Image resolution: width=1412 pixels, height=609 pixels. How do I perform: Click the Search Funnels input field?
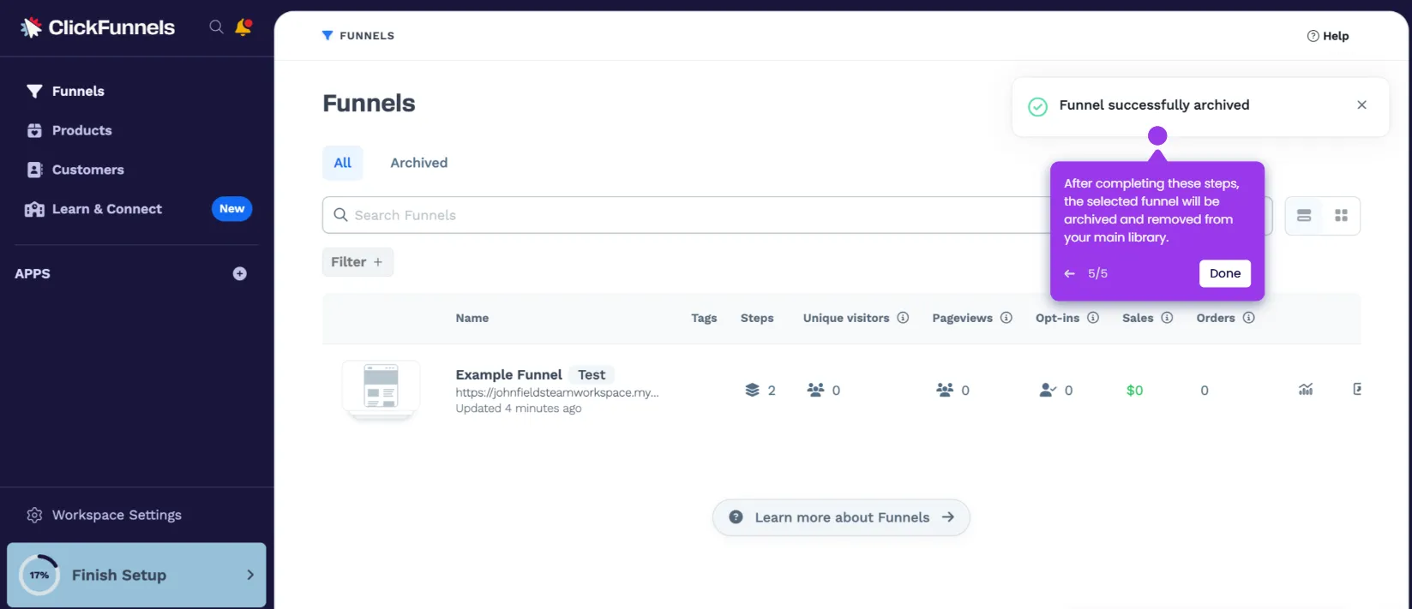click(x=686, y=215)
